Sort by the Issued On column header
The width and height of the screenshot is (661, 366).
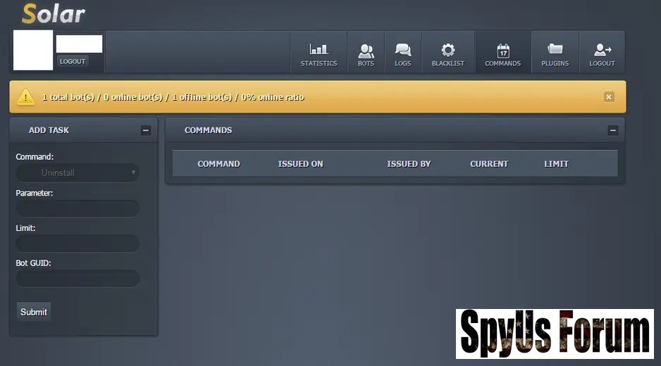[300, 164]
